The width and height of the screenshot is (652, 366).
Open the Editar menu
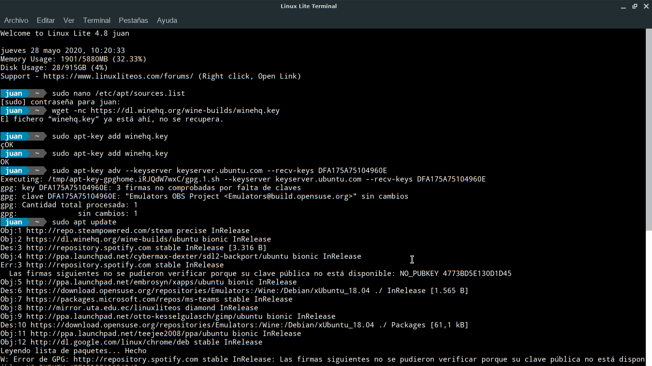click(x=46, y=20)
